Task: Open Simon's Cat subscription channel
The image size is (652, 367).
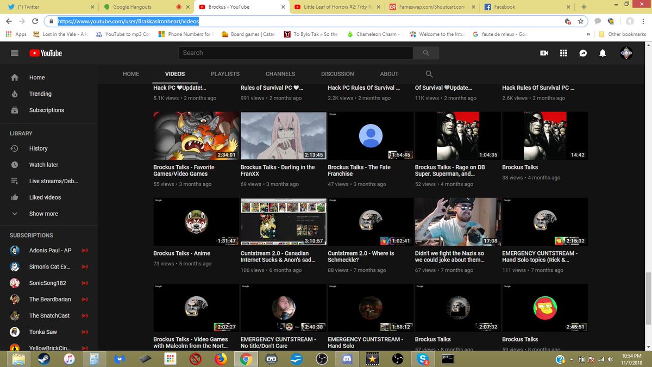Action: click(x=49, y=267)
